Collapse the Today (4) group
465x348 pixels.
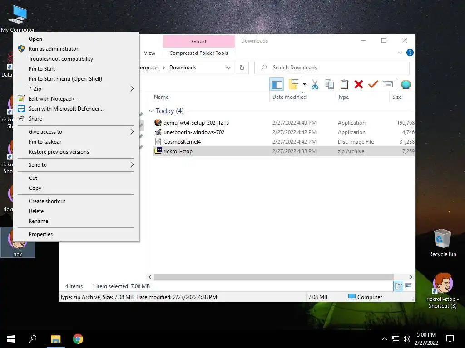151,111
